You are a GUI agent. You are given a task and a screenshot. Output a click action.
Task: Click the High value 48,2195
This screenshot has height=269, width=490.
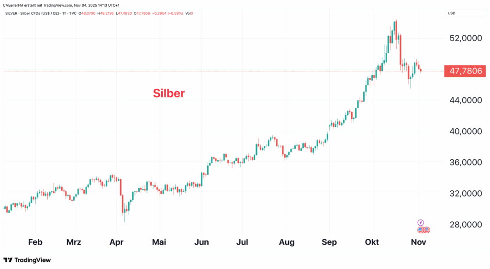(x=110, y=13)
